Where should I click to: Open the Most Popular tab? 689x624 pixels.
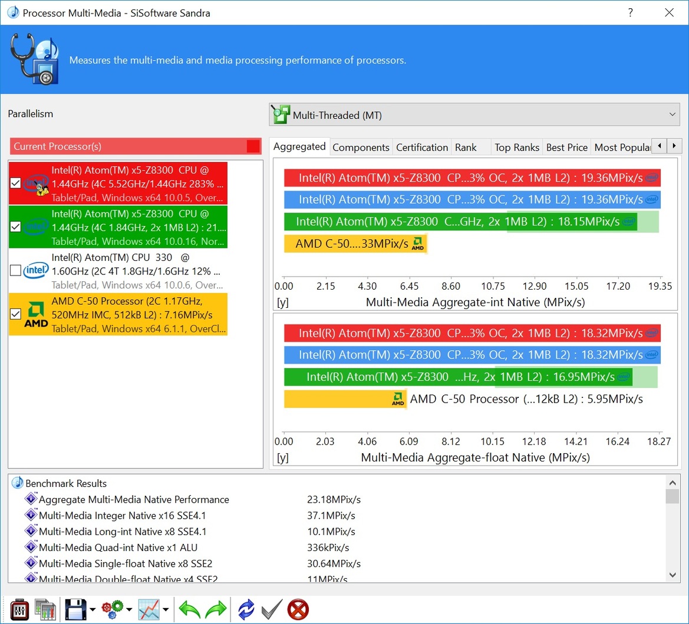(x=622, y=147)
